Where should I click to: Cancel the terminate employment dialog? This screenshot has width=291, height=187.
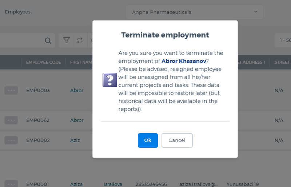[x=177, y=140]
